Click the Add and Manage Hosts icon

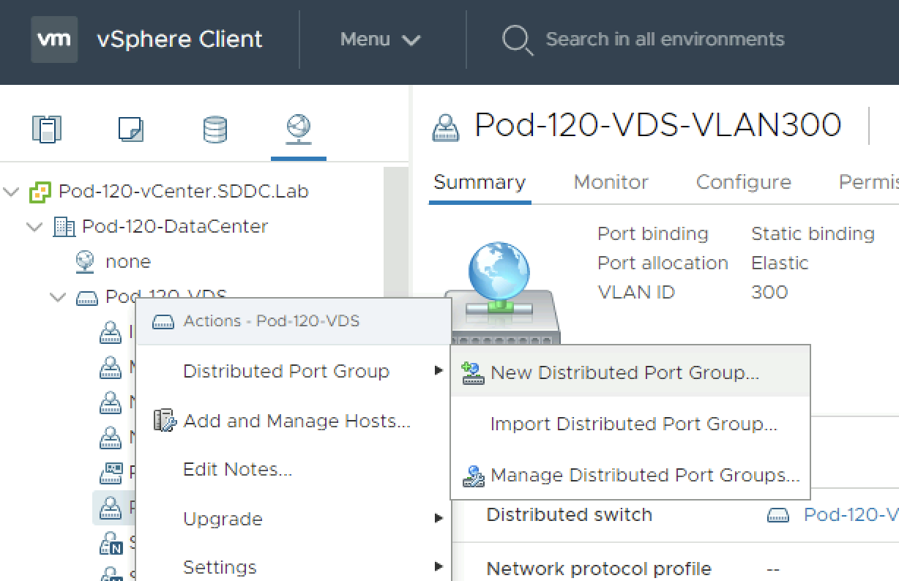165,421
